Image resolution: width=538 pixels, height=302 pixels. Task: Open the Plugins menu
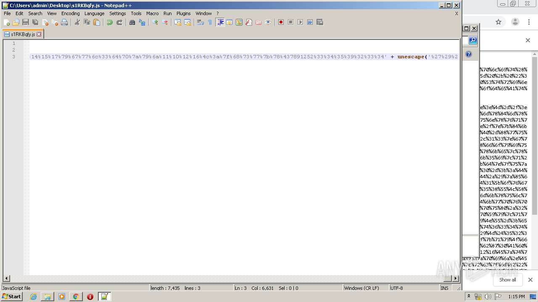183,13
